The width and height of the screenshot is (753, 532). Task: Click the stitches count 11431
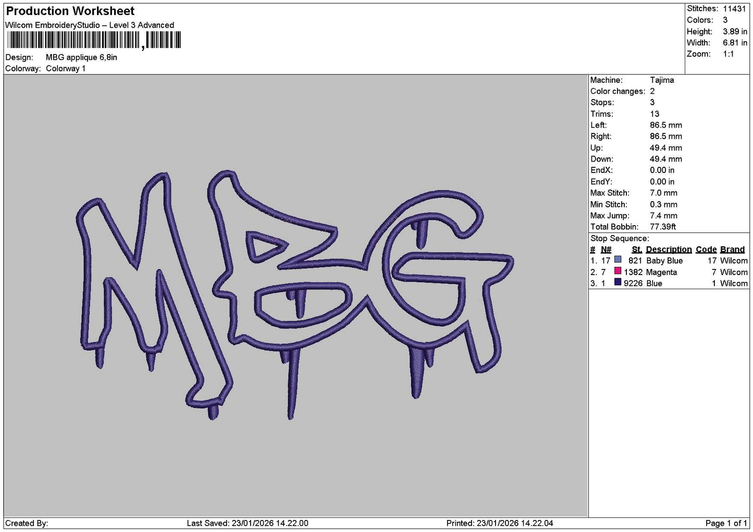tap(734, 8)
